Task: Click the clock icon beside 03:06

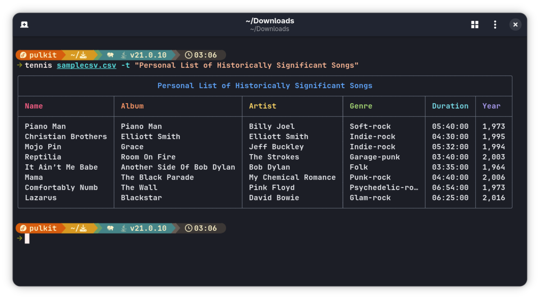Action: point(188,55)
